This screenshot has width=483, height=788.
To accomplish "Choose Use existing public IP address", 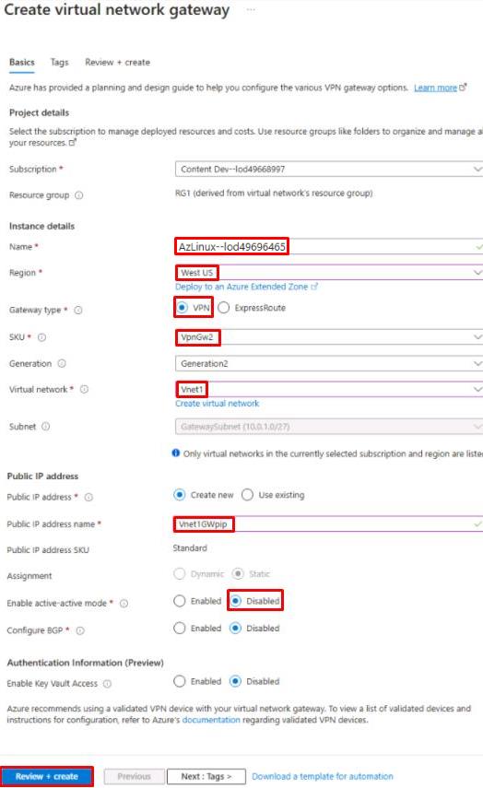I will 247,495.
